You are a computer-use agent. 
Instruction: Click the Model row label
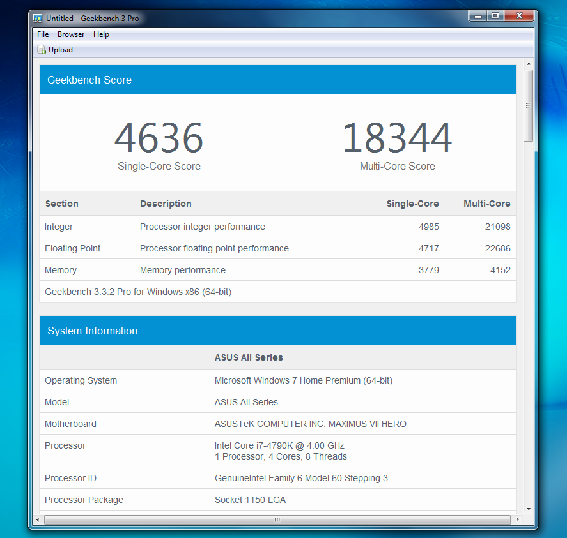[x=57, y=402]
